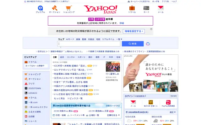This screenshot has width=201, height=125.
Task: Click the 登録情報 button in login panel
Action: click(x=173, y=96)
